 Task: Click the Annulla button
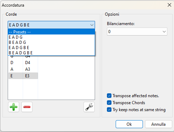(x=158, y=124)
